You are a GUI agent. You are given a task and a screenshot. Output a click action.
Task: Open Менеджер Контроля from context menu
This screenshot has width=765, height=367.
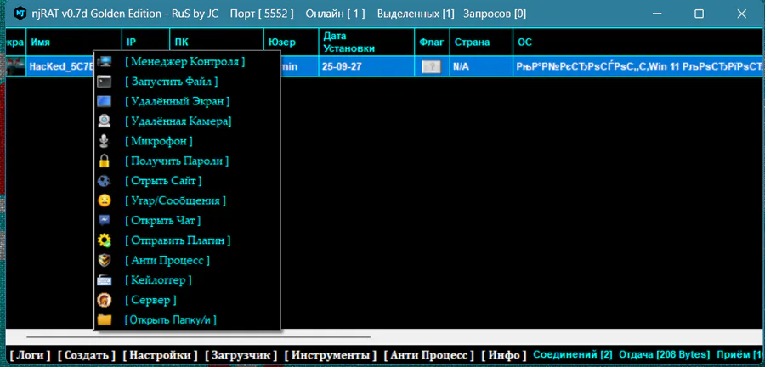[x=185, y=62]
